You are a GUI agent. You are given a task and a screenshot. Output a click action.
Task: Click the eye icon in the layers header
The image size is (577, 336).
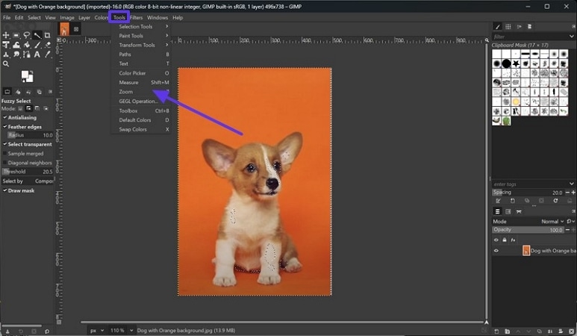[496, 240]
